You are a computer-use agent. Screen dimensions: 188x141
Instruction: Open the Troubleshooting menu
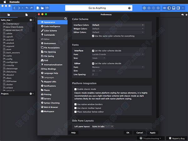[x=151, y=138]
